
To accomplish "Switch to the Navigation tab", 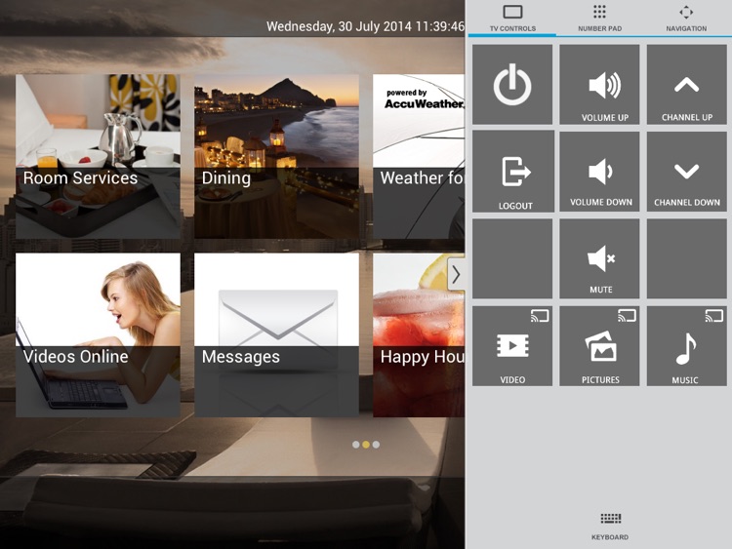I will tap(686, 19).
